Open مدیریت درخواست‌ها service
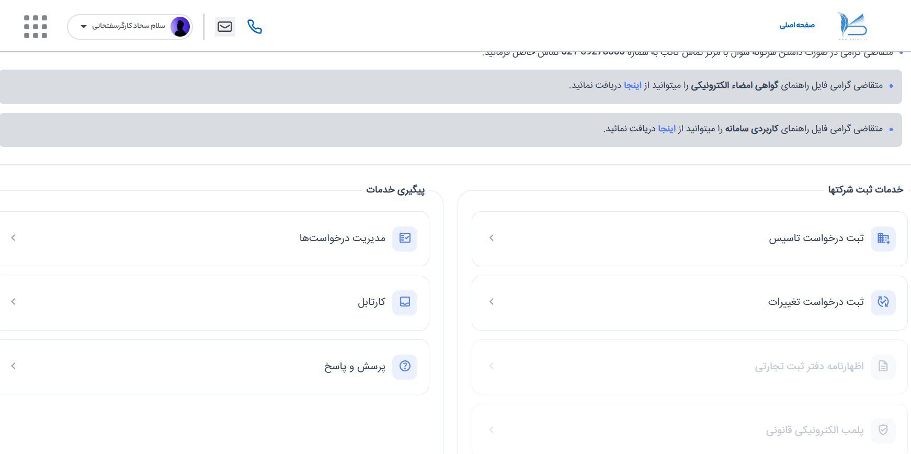 click(x=214, y=239)
